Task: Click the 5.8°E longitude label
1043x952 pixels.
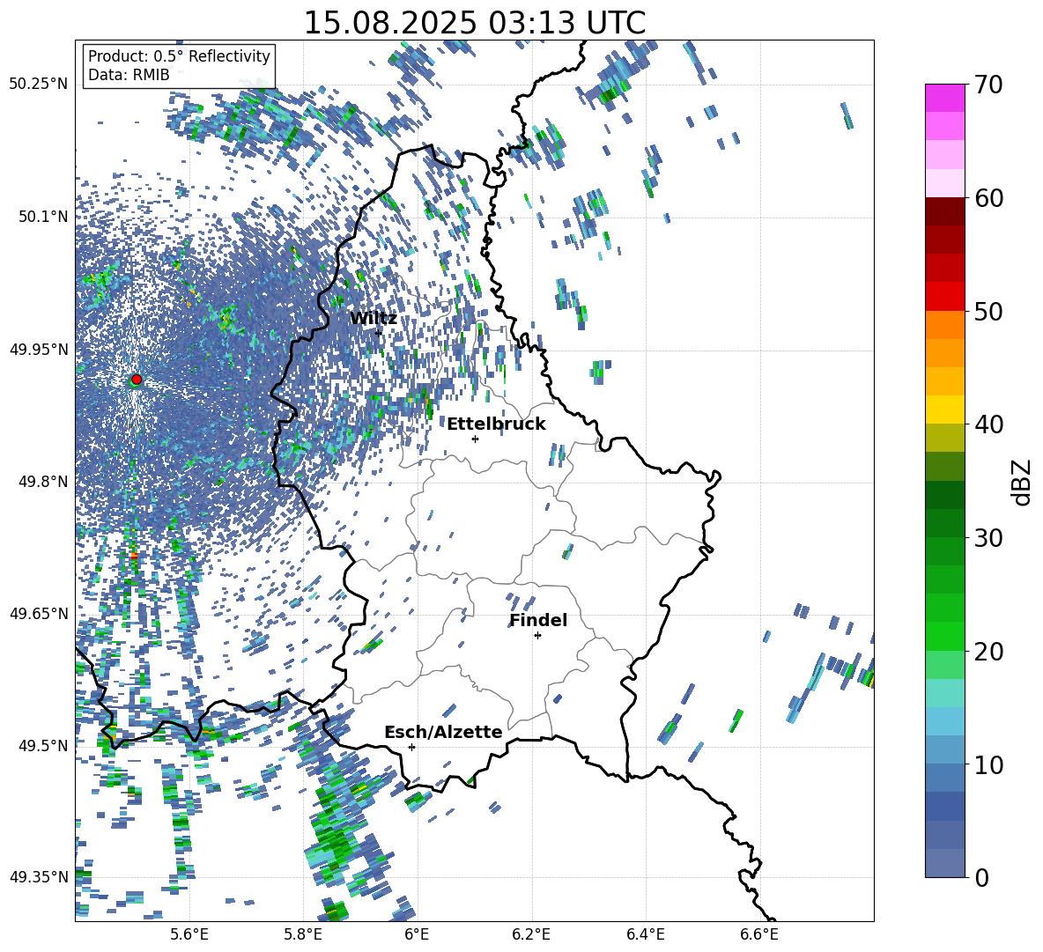Action: 303,934
